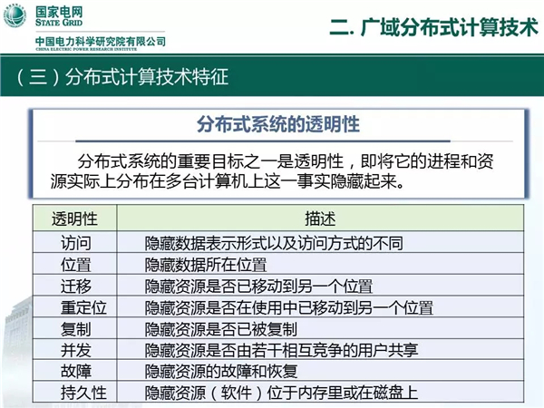Screen dimensions: 544x408
Task: Click the 持久性 cell in the table
Action: point(75,392)
